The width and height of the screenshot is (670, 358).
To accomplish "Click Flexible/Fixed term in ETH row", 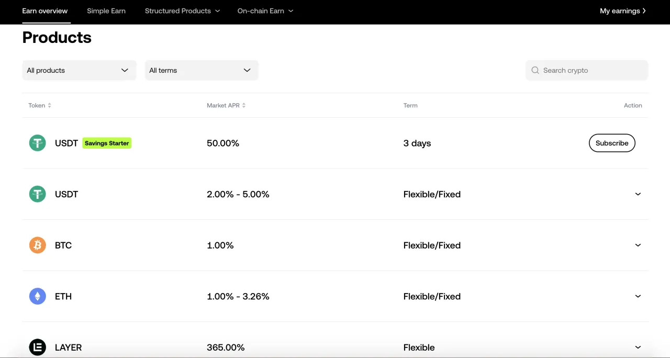I will 432,296.
